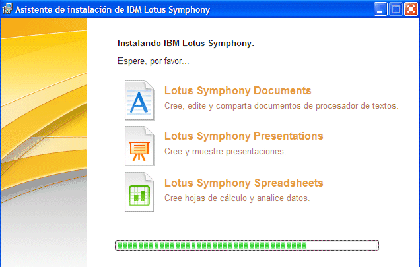Select the "Lotus Symphony Documents" heading

click(x=238, y=91)
